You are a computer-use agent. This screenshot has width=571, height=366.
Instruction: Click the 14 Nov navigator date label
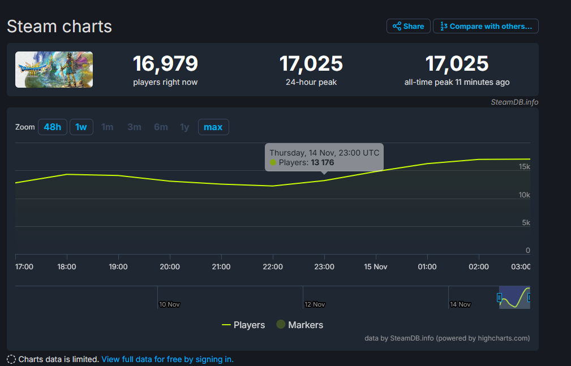[460, 304]
